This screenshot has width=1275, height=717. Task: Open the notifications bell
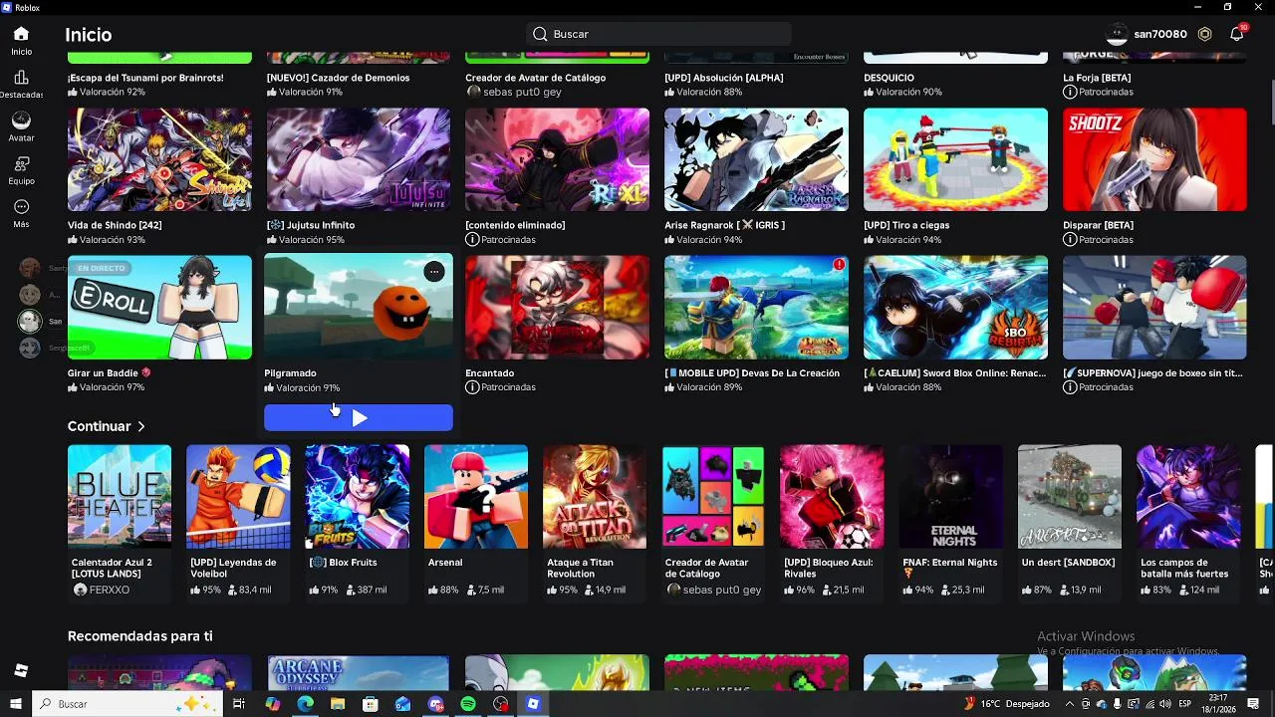(x=1236, y=34)
